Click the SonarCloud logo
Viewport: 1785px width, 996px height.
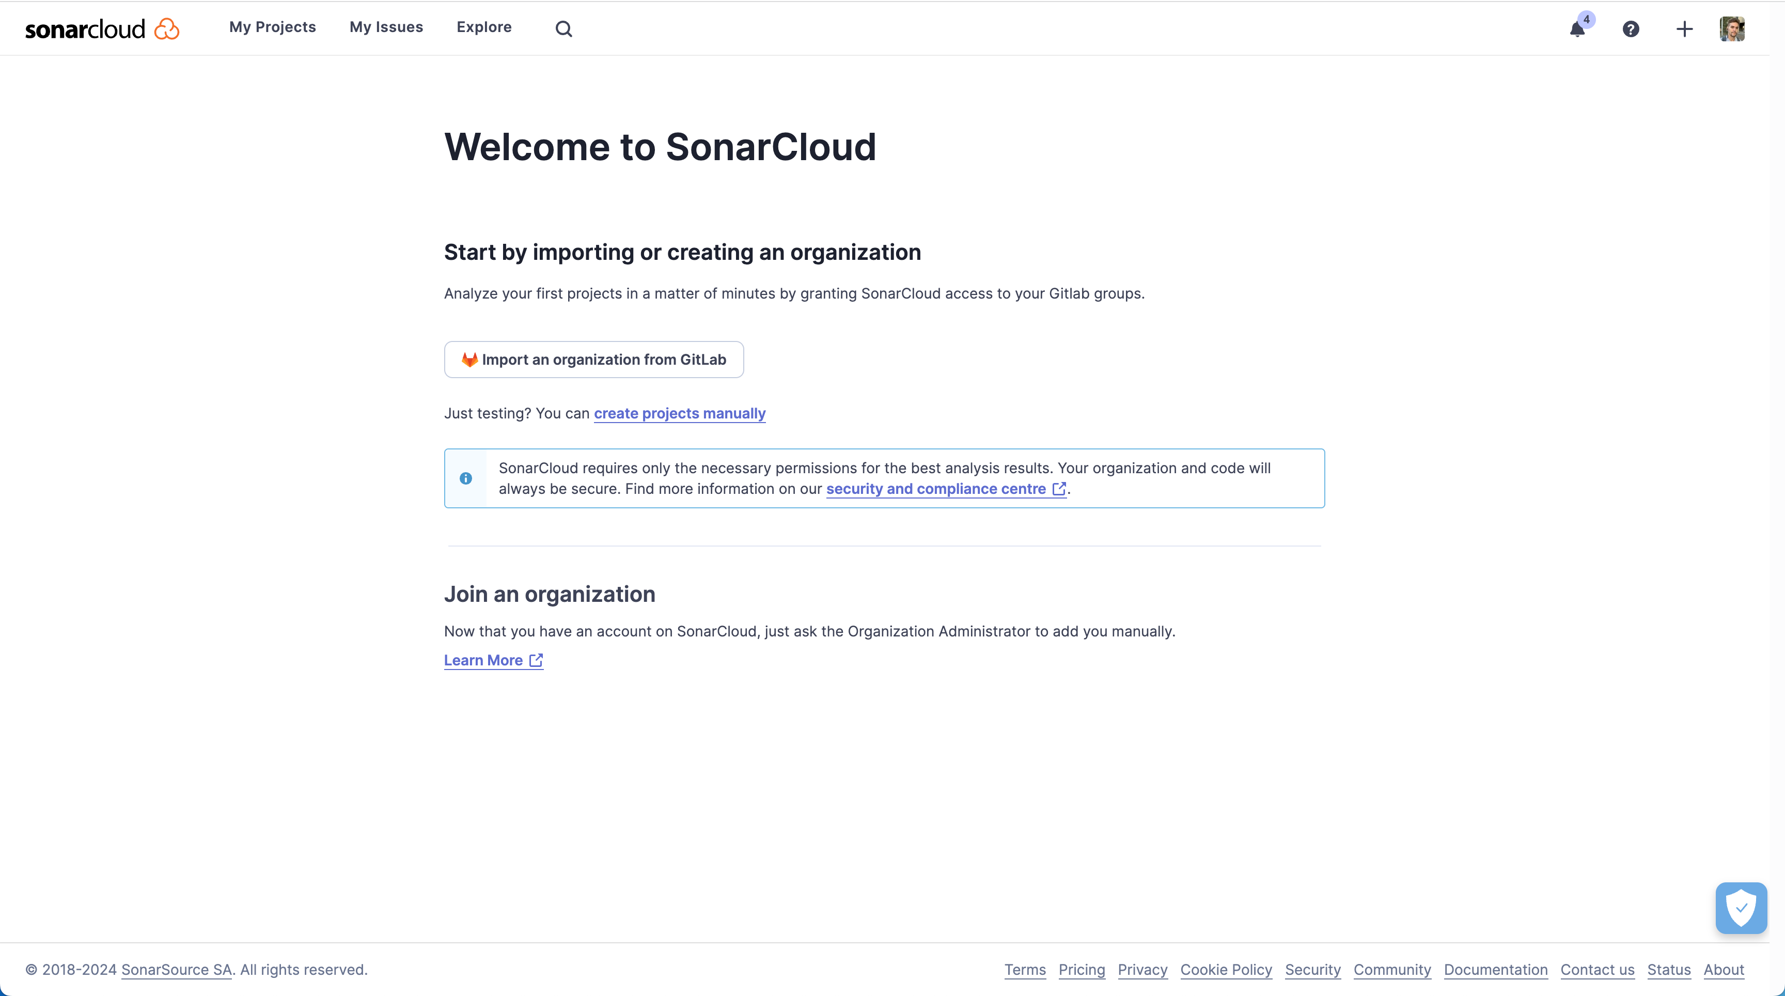tap(102, 28)
